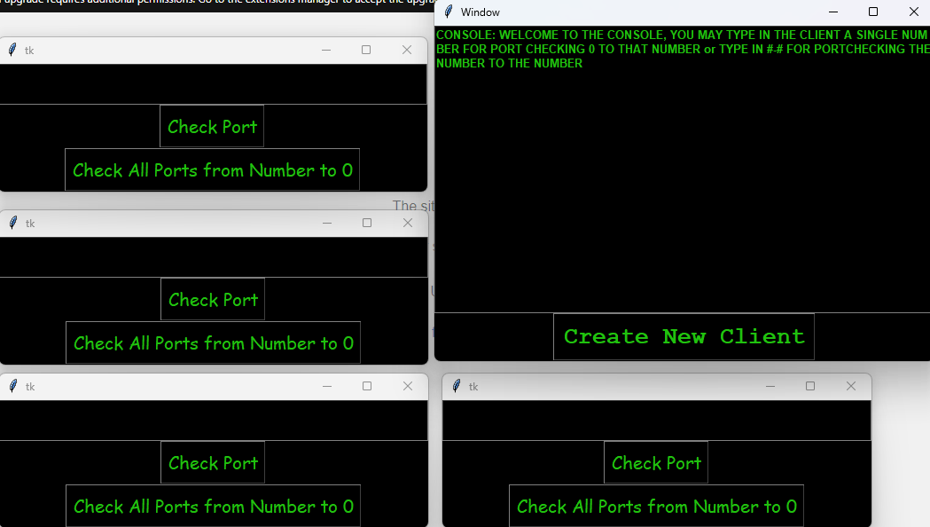The height and width of the screenshot is (527, 930).
Task: Click Check All Ports in bottom-right tk window
Action: (x=656, y=506)
